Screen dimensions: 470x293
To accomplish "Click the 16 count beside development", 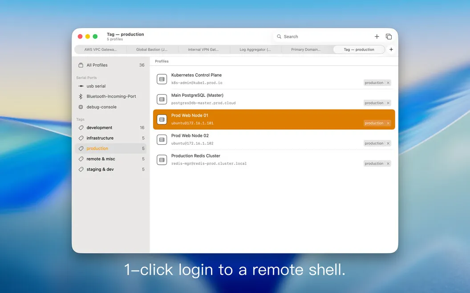I will 142,127.
